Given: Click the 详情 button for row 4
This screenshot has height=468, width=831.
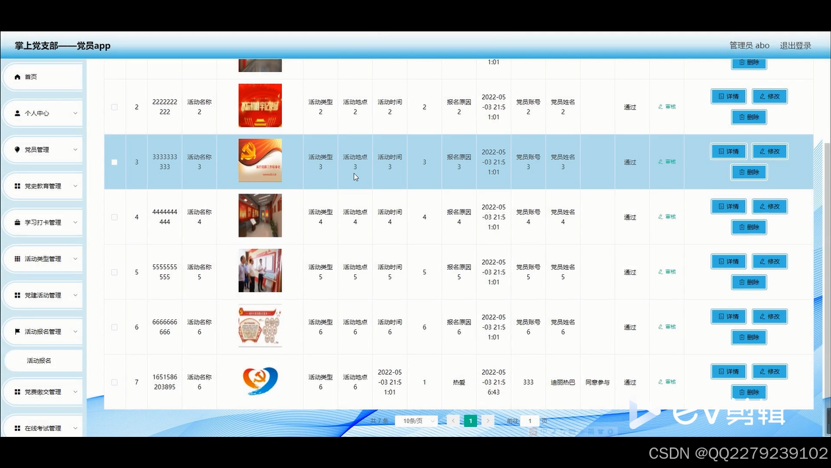Looking at the screenshot, I should click(728, 206).
